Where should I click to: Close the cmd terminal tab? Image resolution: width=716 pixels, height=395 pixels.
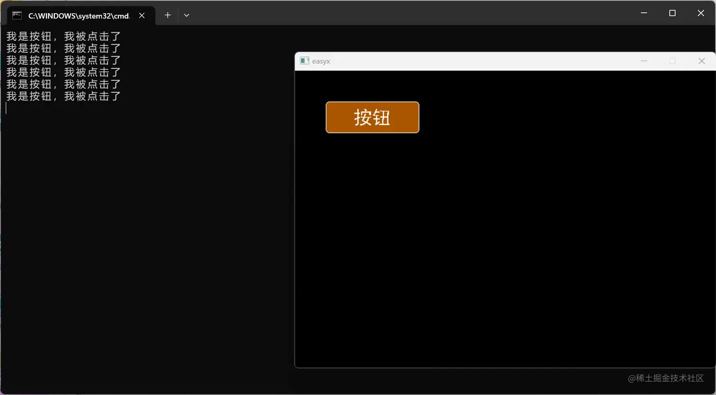click(x=142, y=16)
